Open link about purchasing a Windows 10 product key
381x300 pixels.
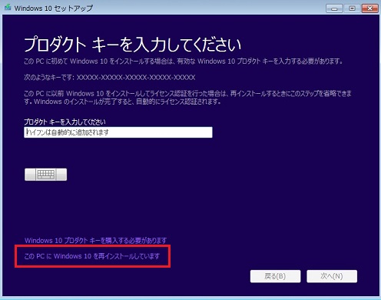95,241
